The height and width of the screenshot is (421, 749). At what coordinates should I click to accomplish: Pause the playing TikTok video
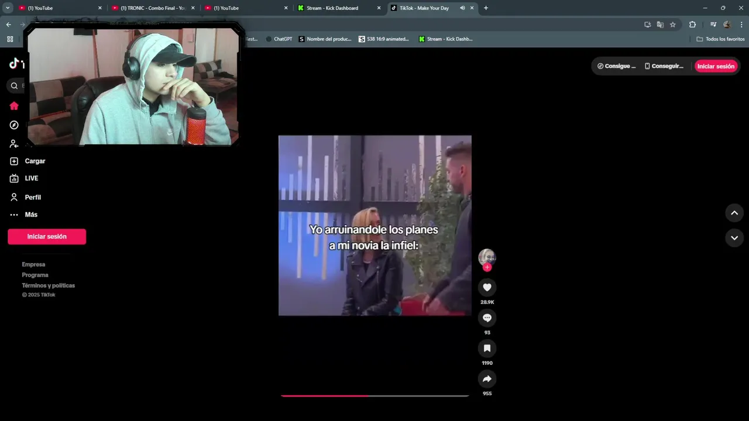point(374,226)
